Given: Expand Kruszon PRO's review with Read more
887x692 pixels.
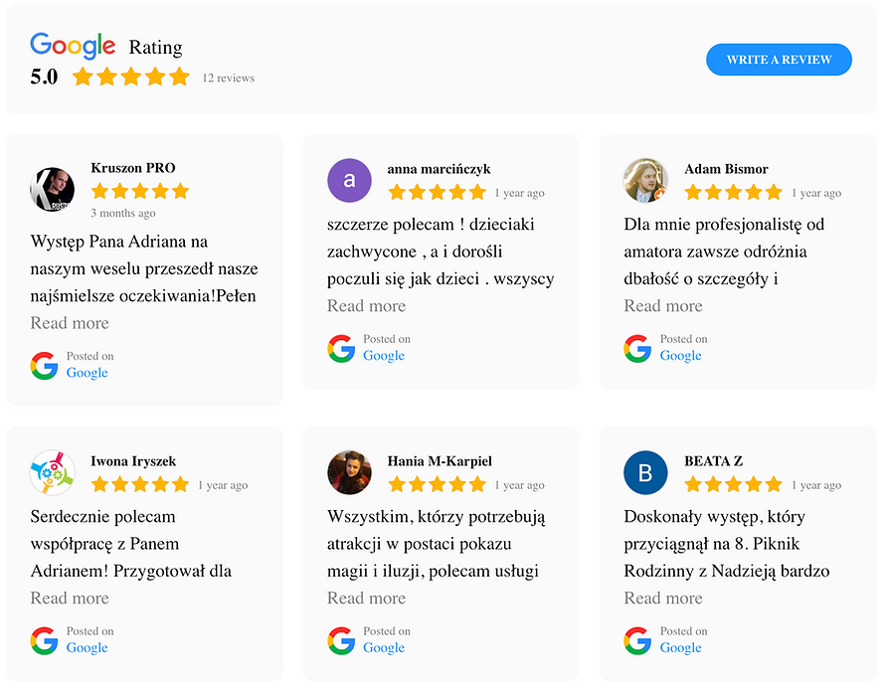Looking at the screenshot, I should 70,323.
